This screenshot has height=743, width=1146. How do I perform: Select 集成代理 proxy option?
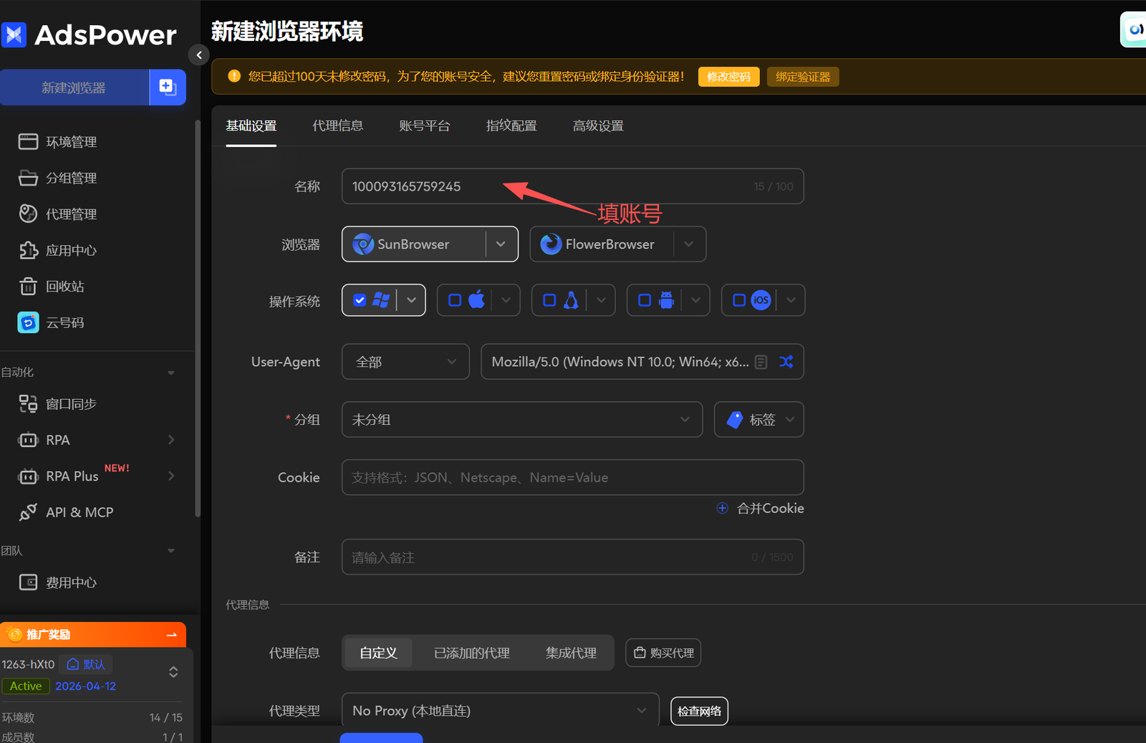click(x=571, y=653)
